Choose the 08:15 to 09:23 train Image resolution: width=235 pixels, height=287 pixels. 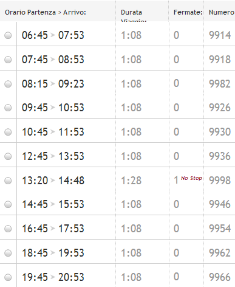tap(8, 84)
